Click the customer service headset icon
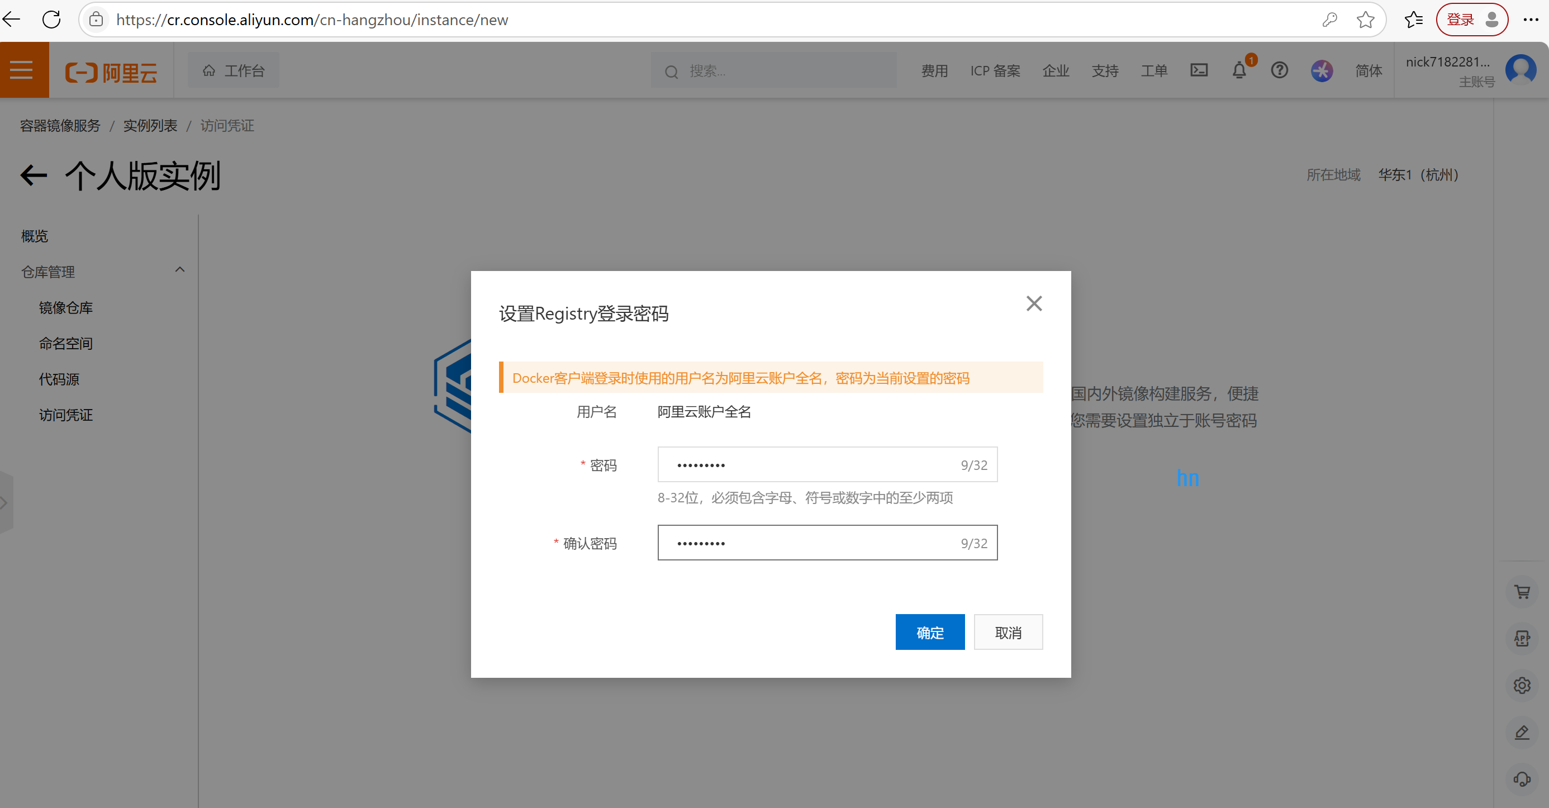 (x=1522, y=780)
